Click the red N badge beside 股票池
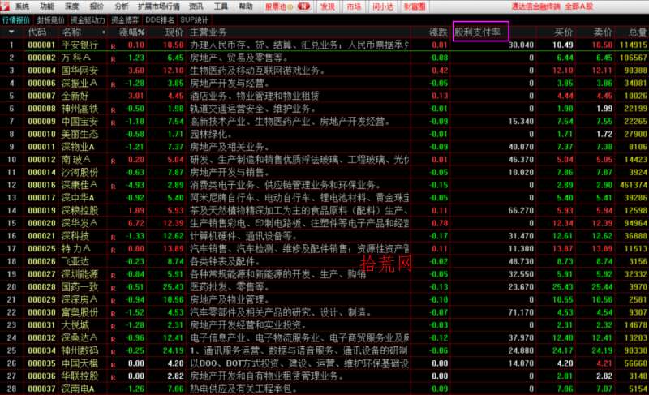 pos(303,6)
